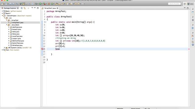Viewport: 195px width, 109px height.
Task: Select MethodTest.java in Package Explorer
Action: (18, 41)
